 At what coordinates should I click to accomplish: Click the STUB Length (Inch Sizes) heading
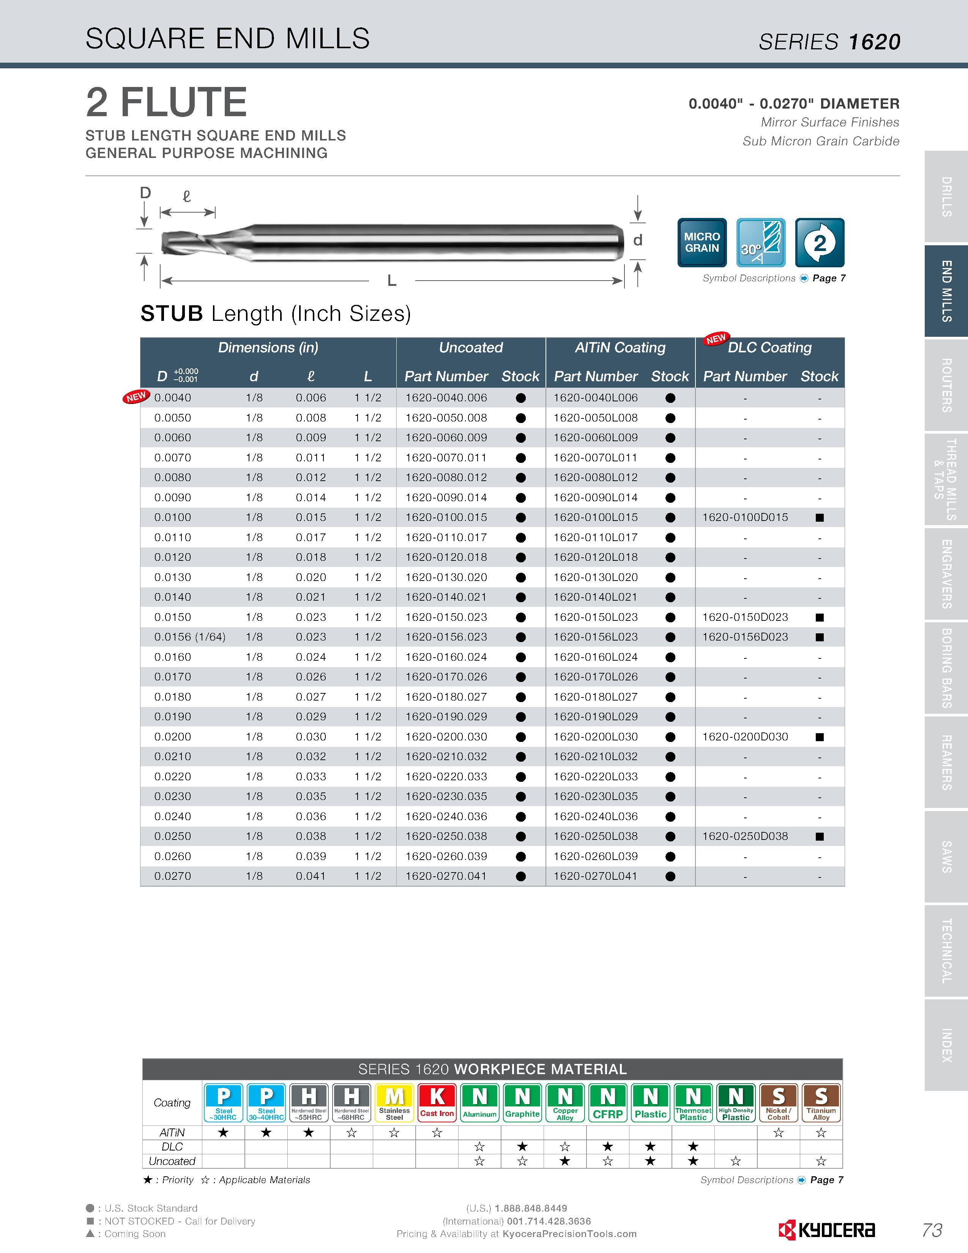(276, 314)
